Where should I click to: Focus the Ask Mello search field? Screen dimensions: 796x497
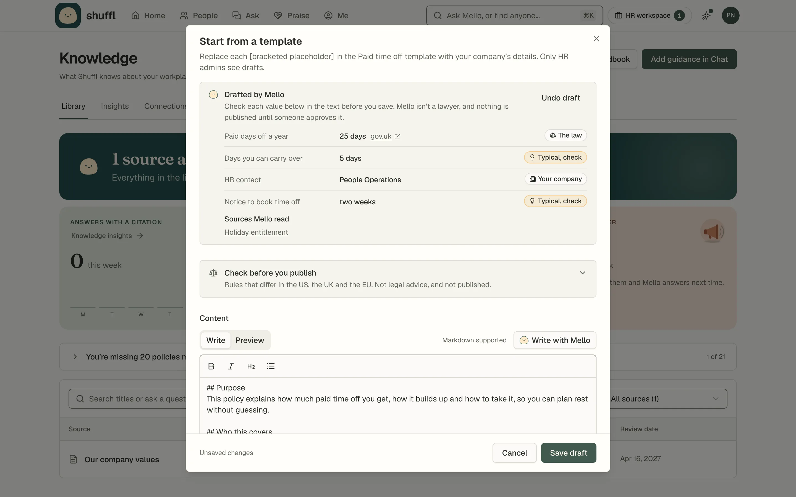(x=514, y=15)
